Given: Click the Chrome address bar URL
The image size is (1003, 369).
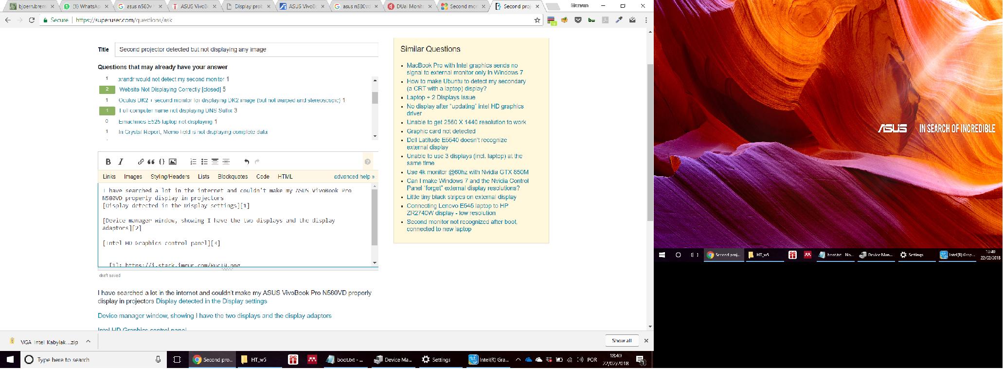Looking at the screenshot, I should (x=124, y=20).
